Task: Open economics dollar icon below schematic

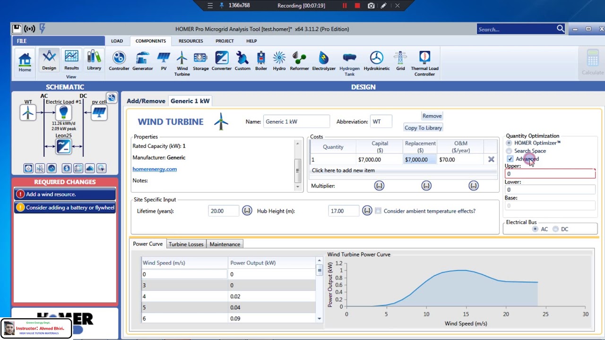Action: pyautogui.click(x=66, y=168)
